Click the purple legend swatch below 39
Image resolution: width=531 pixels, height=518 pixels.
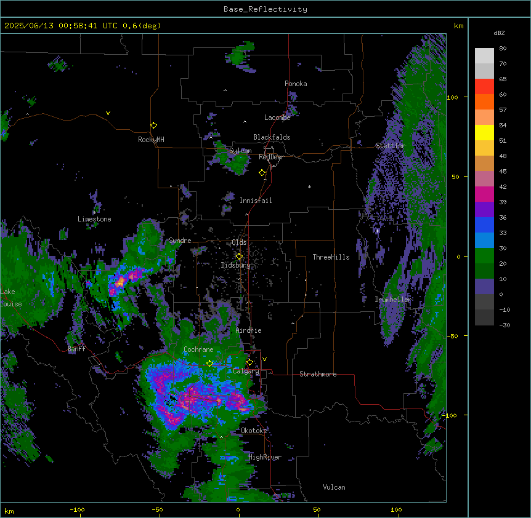[484, 209]
